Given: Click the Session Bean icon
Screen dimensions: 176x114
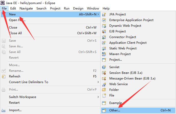Looking at the screenshot, I should (x=104, y=73).
